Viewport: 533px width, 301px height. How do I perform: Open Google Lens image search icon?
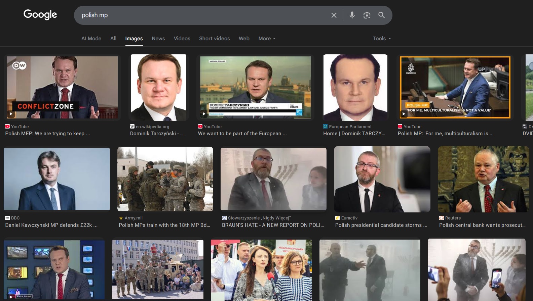coord(367,15)
